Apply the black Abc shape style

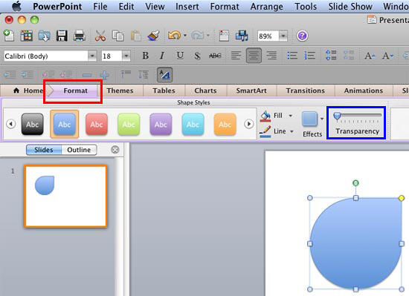tap(32, 125)
